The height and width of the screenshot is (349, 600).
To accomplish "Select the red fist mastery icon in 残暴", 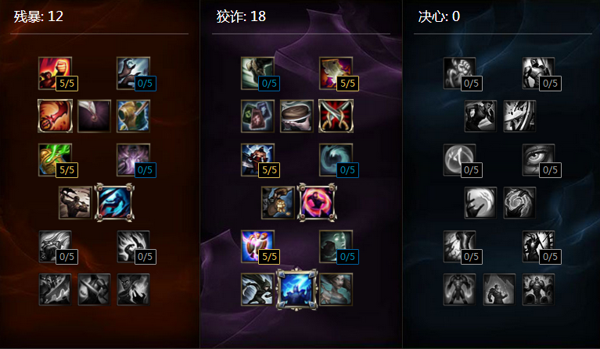I will point(55,73).
